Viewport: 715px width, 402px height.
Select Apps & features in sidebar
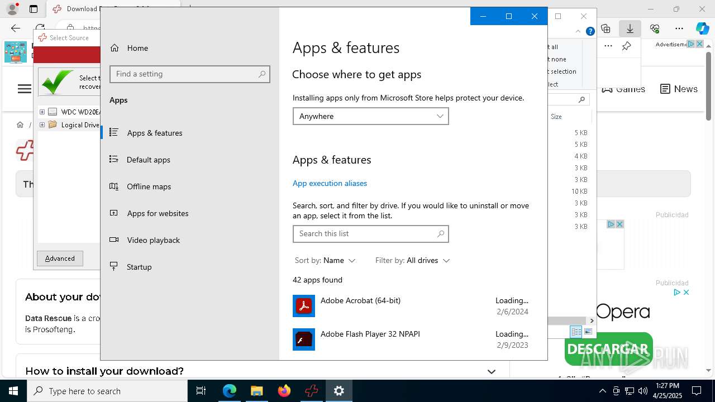point(190,133)
